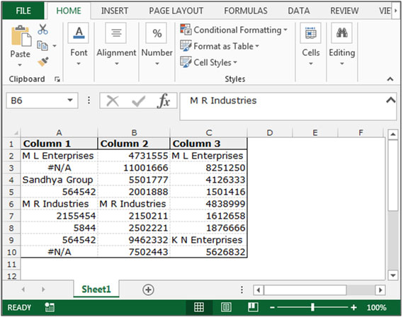
Task: Click the Cut scissors icon
Action: point(42,30)
